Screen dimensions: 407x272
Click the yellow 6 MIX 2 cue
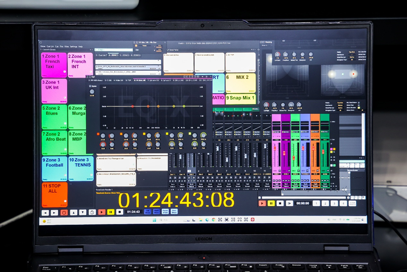click(x=240, y=83)
